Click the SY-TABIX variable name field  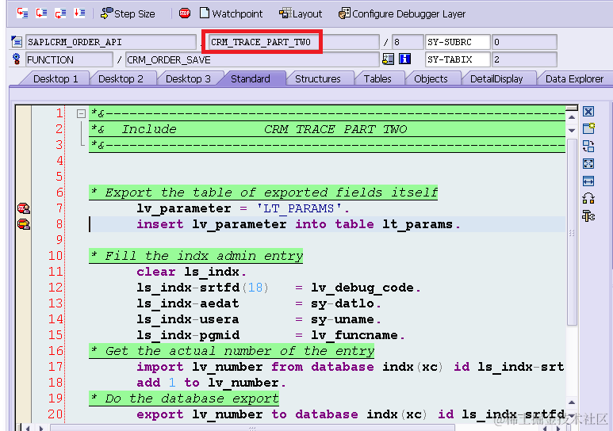tap(458, 59)
